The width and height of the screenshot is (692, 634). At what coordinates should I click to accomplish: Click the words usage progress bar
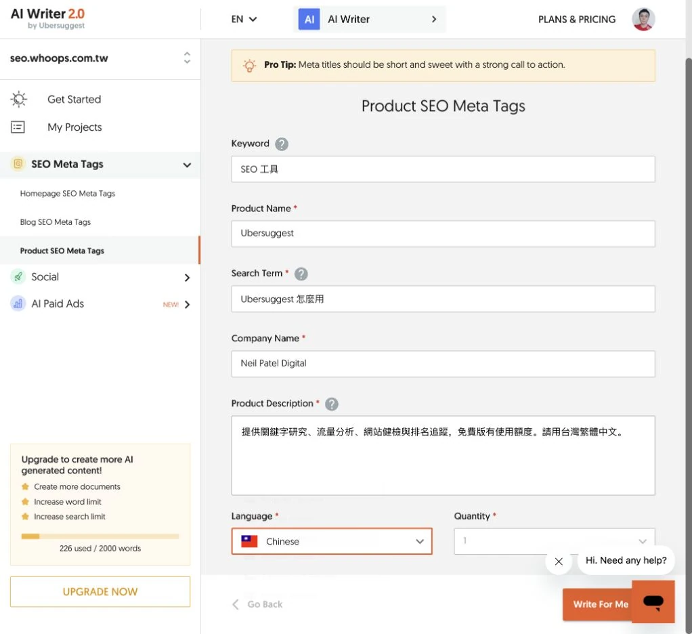(x=100, y=536)
